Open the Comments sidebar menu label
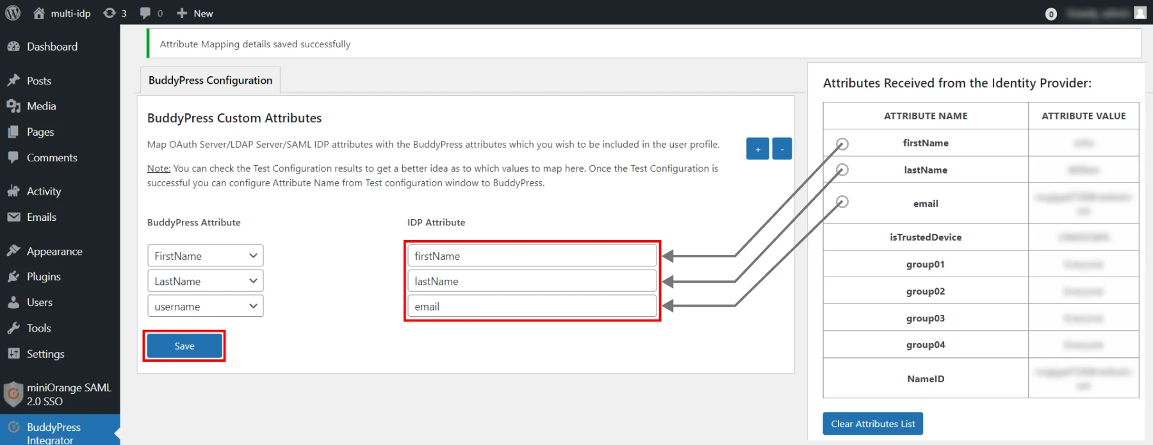This screenshot has width=1153, height=445. point(52,158)
